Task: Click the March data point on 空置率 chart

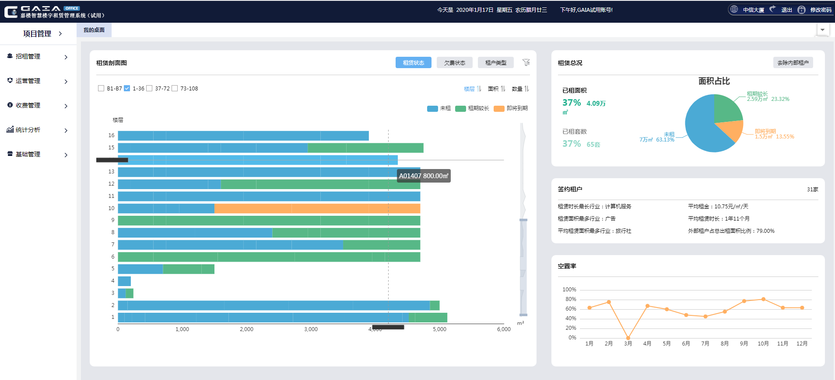Action: [628, 338]
